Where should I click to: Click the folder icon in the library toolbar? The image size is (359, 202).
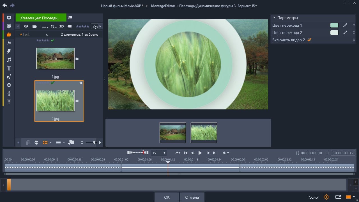(x=34, y=26)
